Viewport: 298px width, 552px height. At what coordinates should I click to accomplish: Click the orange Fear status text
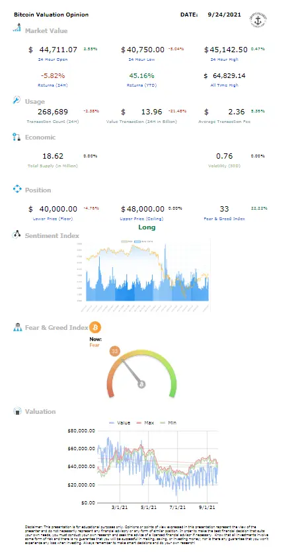[x=94, y=345]
